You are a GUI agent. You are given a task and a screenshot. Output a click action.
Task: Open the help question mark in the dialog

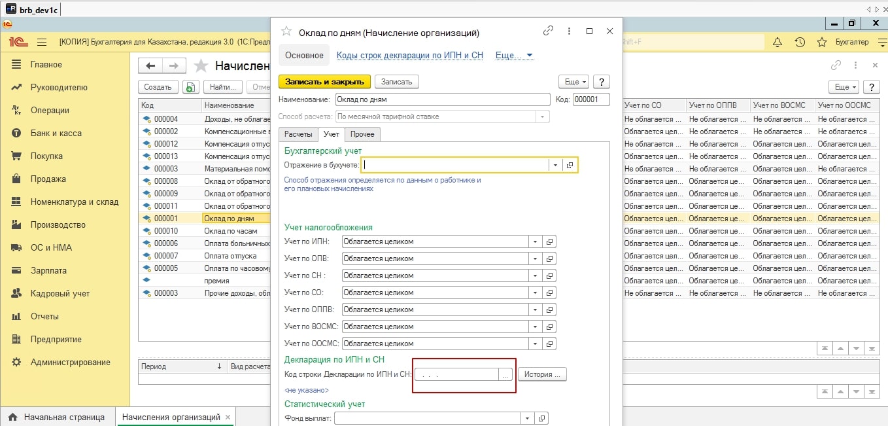click(600, 82)
